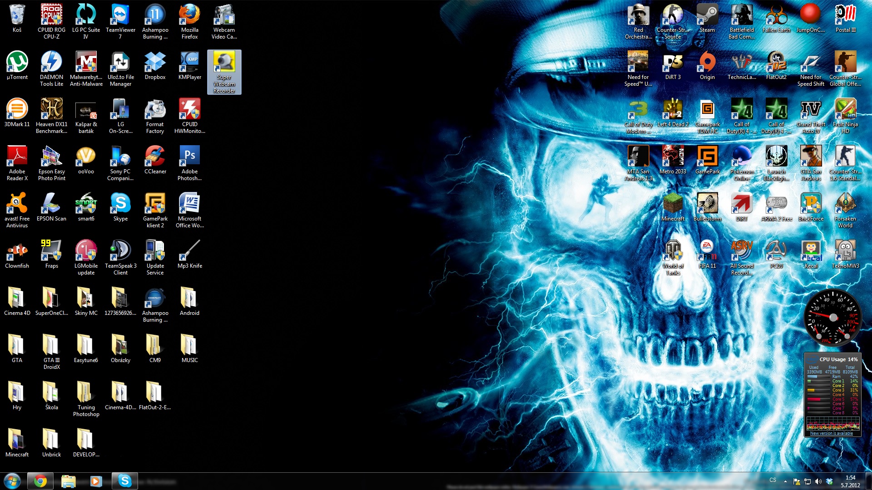The width and height of the screenshot is (872, 490).
Task: Open the Origin desktop shortcut
Action: click(x=707, y=62)
